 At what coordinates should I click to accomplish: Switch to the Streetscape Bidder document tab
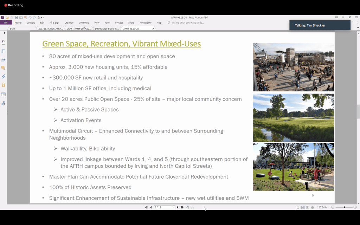tap(107, 28)
